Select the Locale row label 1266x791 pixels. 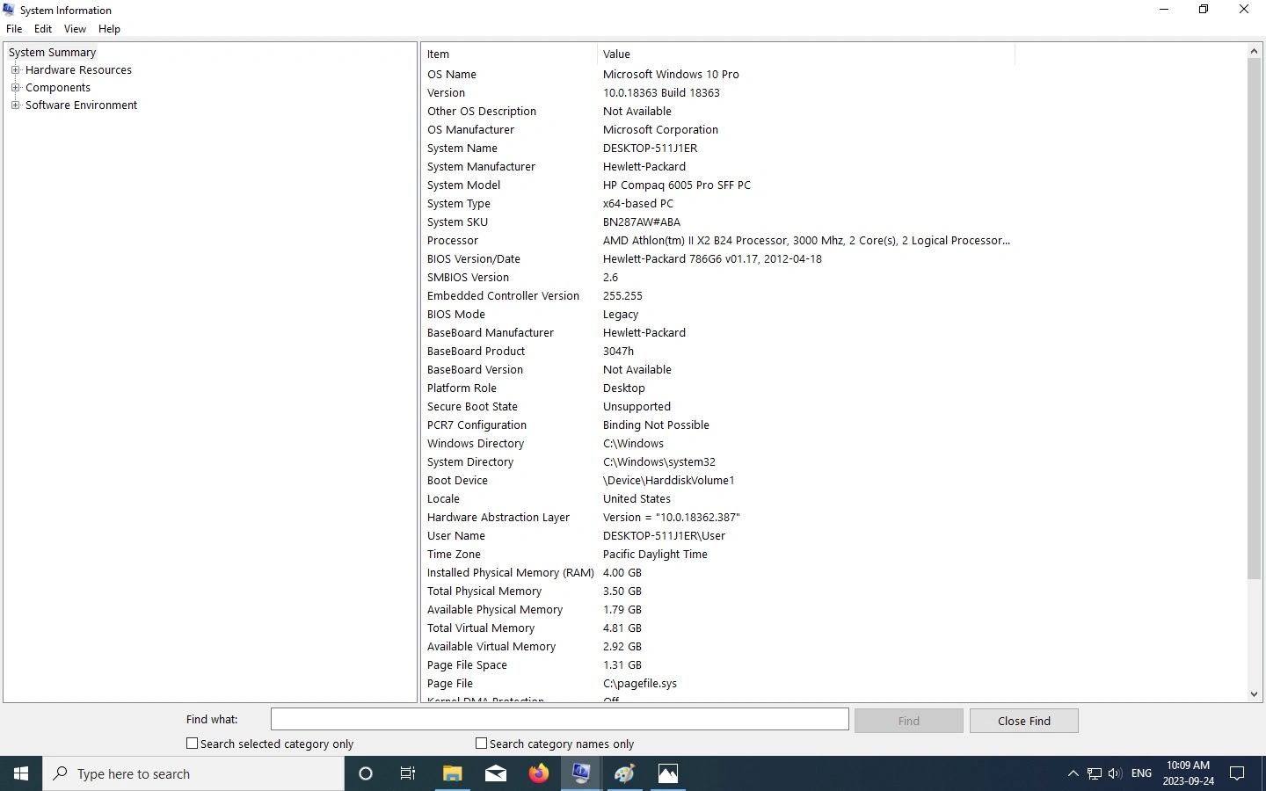(x=443, y=499)
